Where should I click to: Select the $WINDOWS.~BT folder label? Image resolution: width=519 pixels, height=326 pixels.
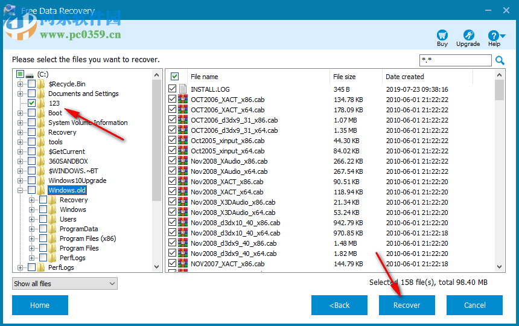[x=73, y=171]
